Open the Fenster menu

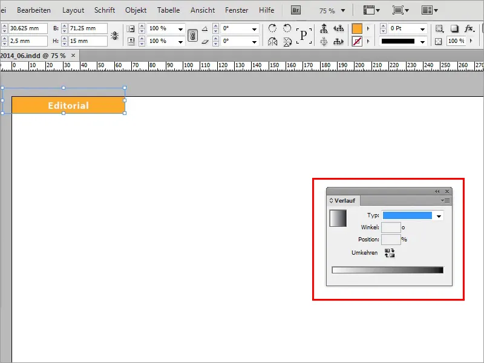point(236,10)
